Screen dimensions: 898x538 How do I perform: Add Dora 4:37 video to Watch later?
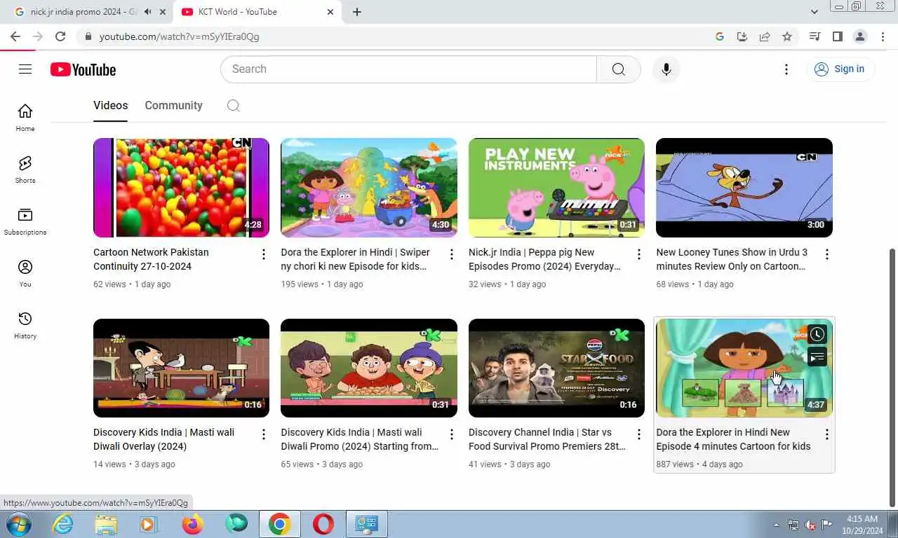pyautogui.click(x=817, y=334)
